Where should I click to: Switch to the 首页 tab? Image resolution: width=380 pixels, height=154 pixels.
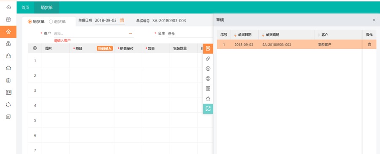click(25, 8)
